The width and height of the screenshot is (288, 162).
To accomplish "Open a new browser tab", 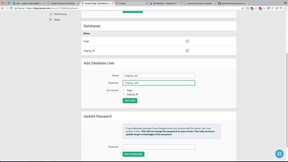I will pyautogui.click(x=254, y=4).
